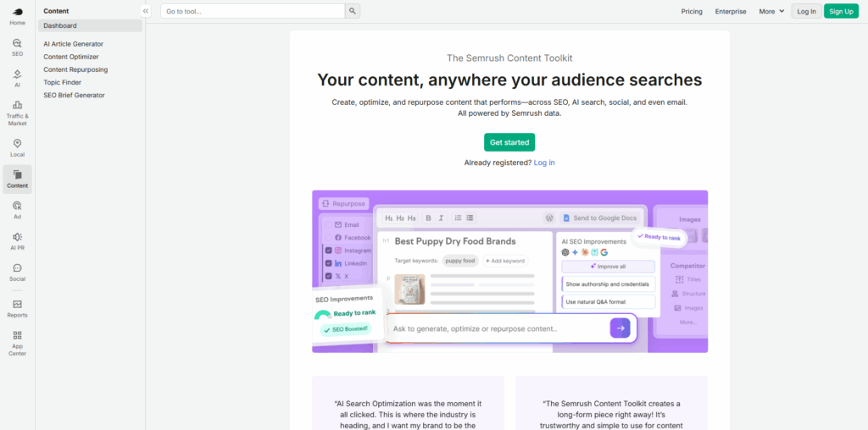The height and width of the screenshot is (430, 868).
Task: Toggle the Instagram checkbox in illustration
Action: click(x=328, y=251)
